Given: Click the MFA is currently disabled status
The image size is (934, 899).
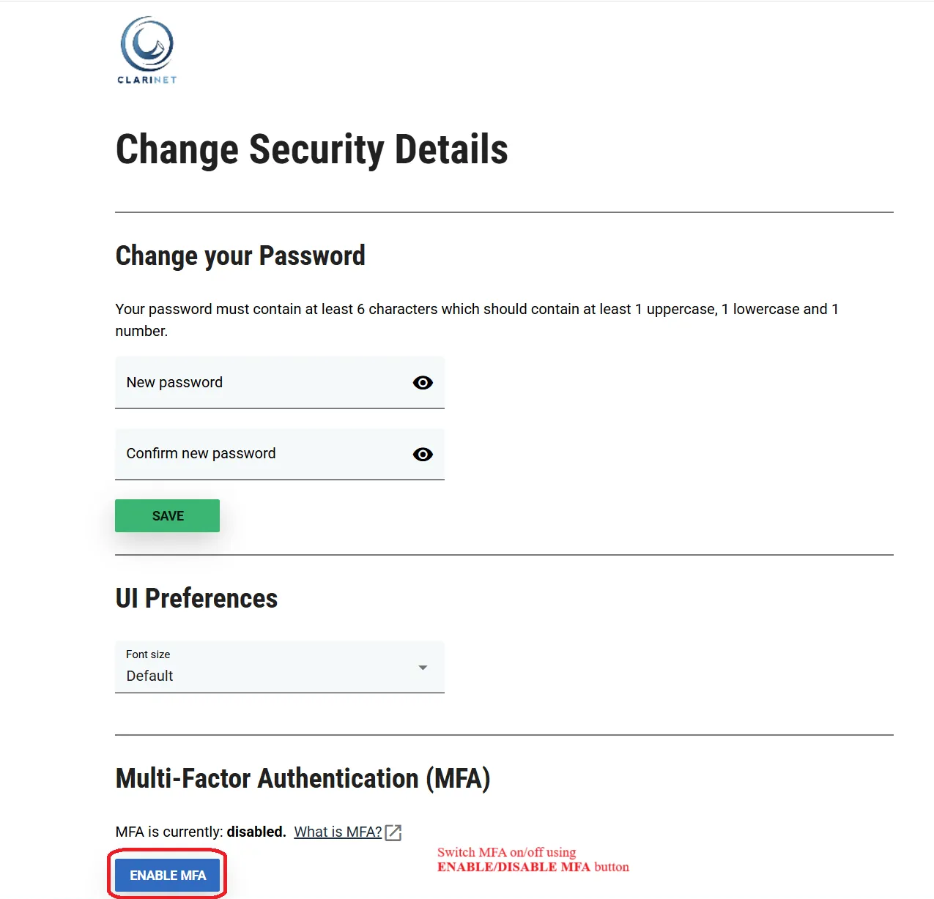Looking at the screenshot, I should [x=200, y=832].
